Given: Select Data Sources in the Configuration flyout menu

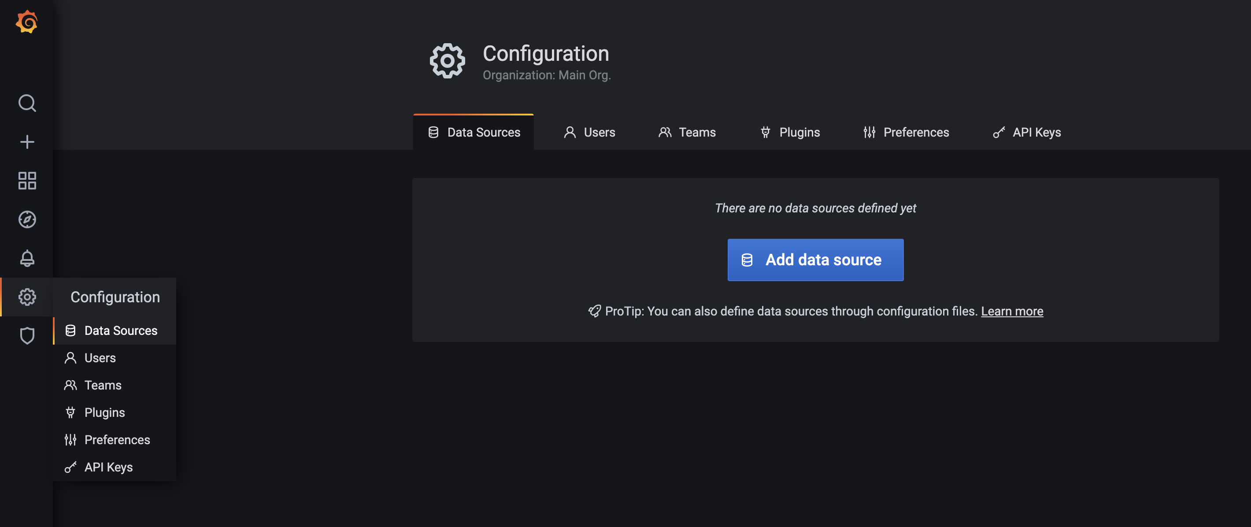Looking at the screenshot, I should pyautogui.click(x=120, y=331).
